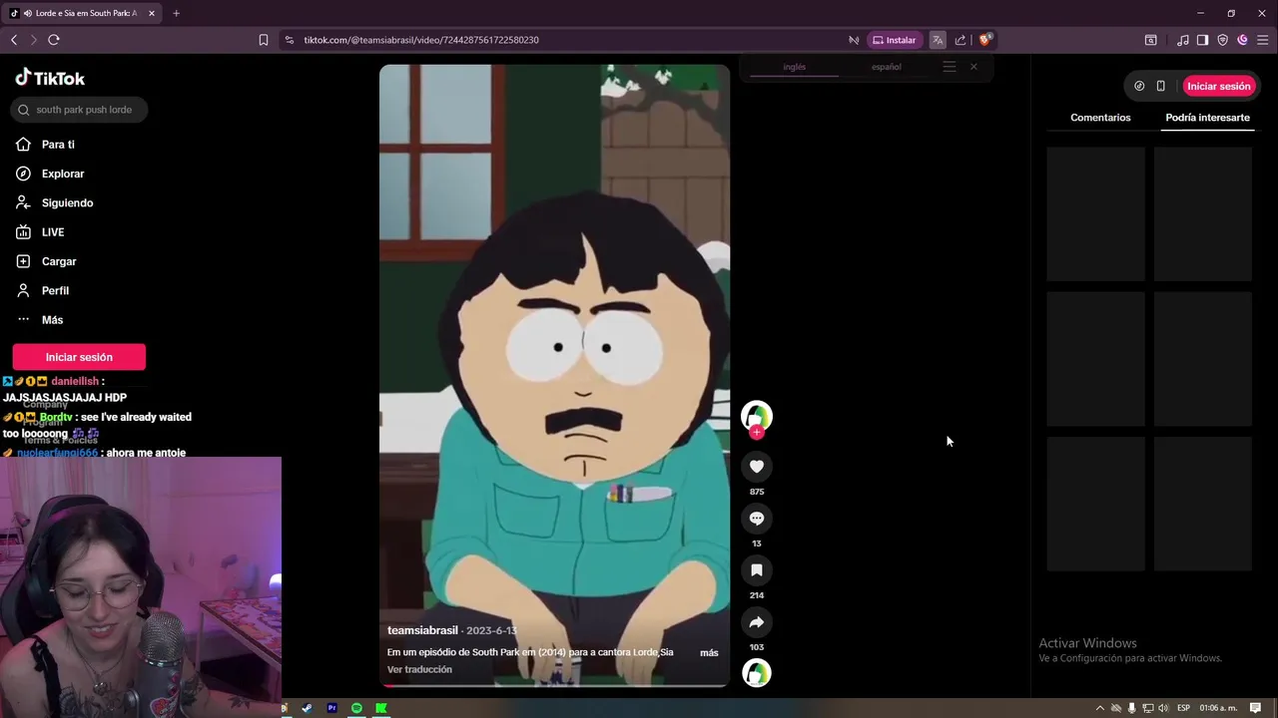Select inglés in the translate popup

click(x=794, y=67)
